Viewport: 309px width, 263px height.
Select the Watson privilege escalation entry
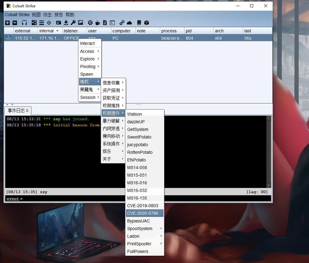coord(145,114)
